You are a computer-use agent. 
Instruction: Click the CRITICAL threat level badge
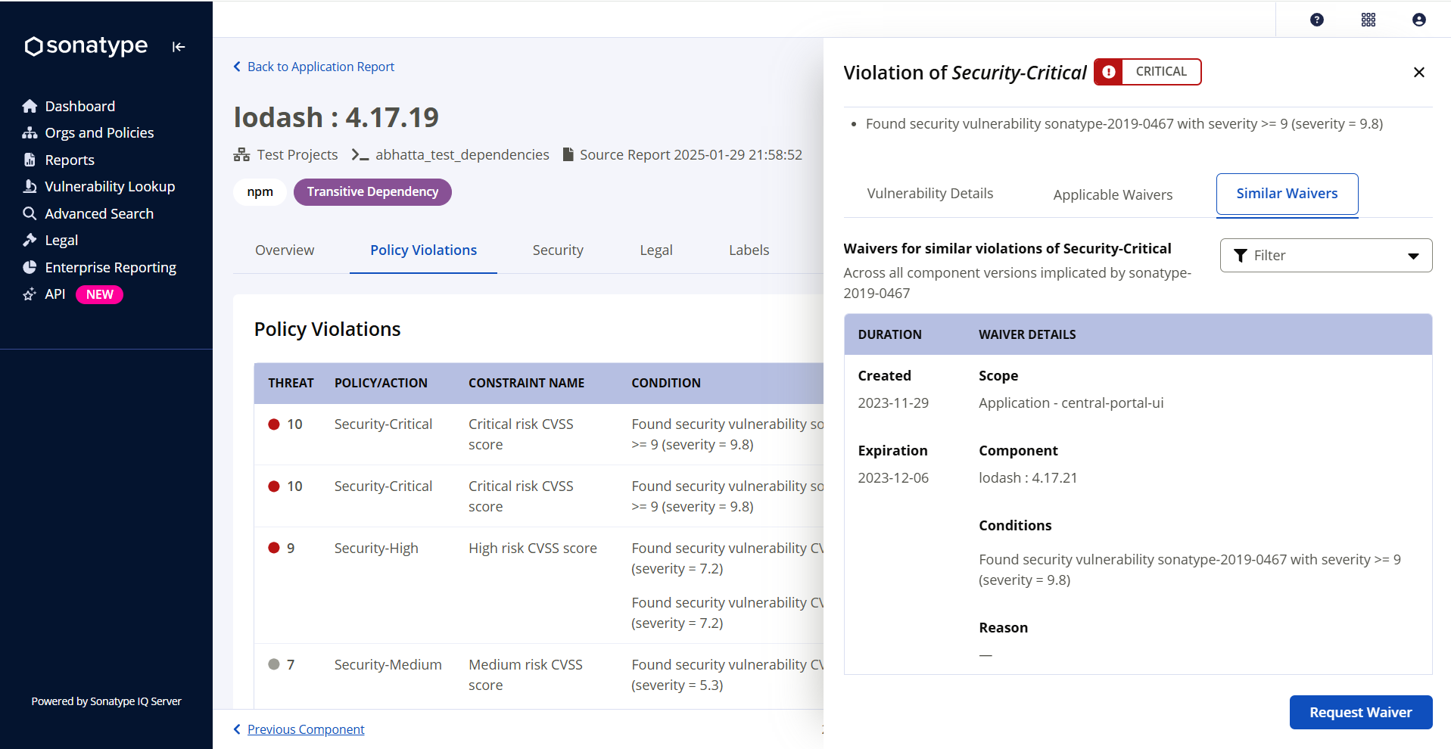tap(1147, 72)
